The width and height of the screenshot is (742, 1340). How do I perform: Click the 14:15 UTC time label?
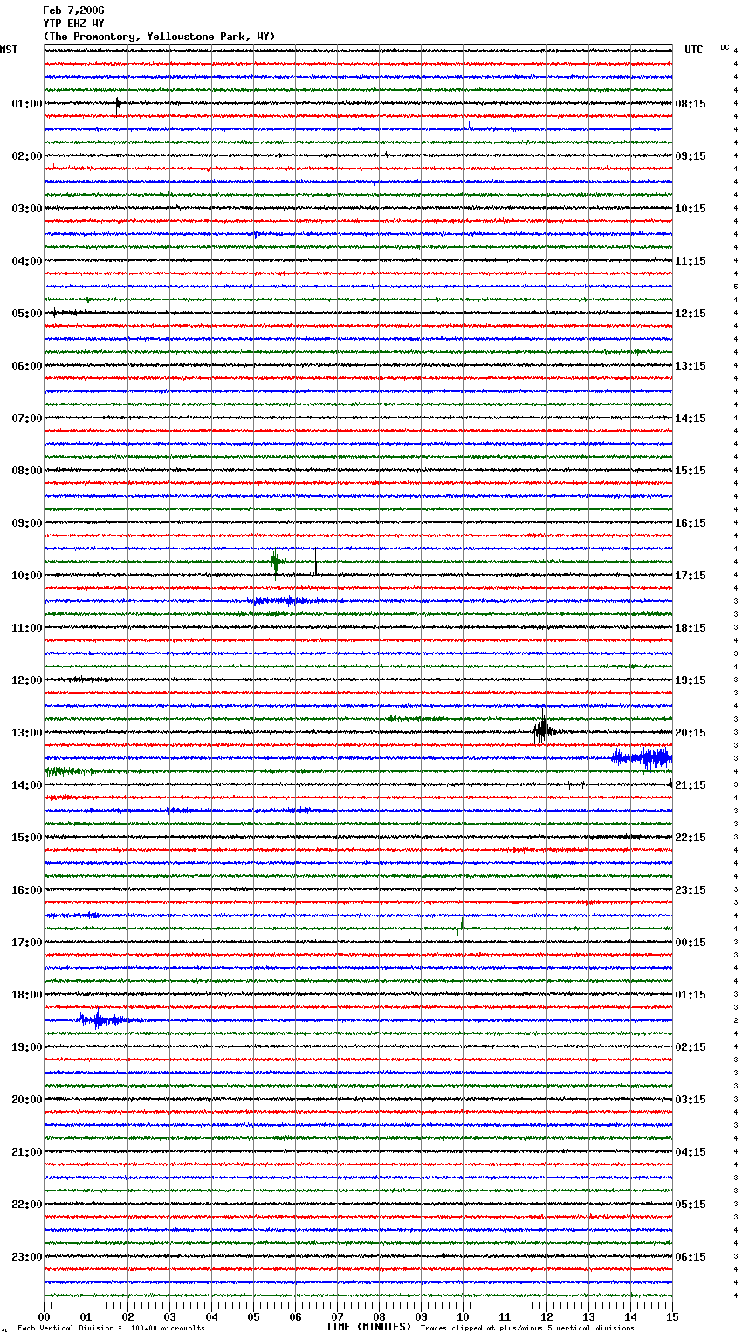(x=690, y=418)
